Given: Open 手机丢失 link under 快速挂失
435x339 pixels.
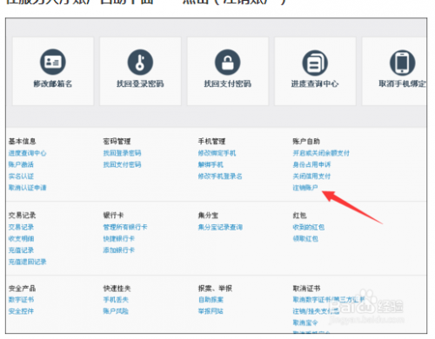Looking at the screenshot, I should tap(116, 300).
